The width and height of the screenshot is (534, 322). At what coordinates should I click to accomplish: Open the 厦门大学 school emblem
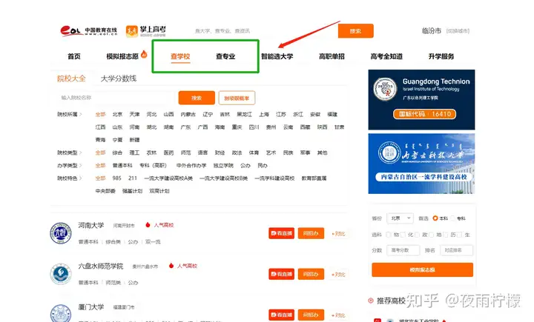61,313
